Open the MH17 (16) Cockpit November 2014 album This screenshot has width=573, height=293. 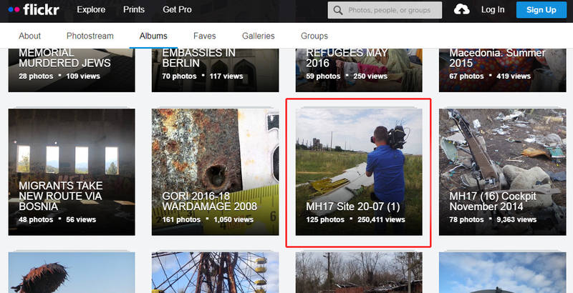[x=503, y=172]
